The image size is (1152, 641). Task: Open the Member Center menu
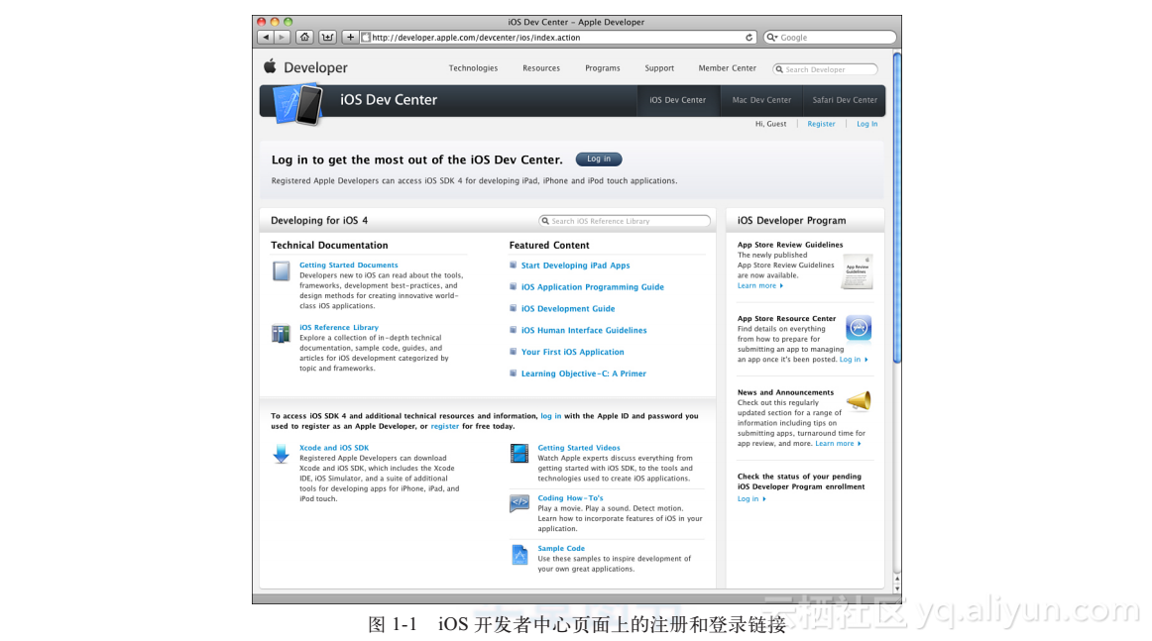(728, 68)
